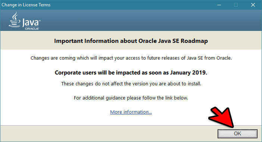This screenshot has width=262, height=142.
Task: Click the Change in License Terms title text
Action: tap(26, 5)
